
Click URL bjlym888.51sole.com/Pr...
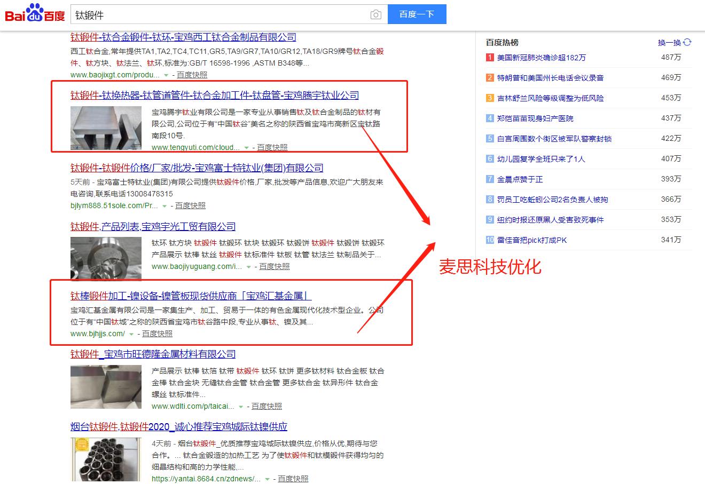(x=114, y=205)
